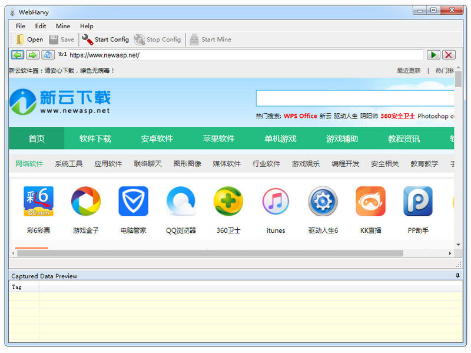471x353 pixels.
Task: Open the File menu
Action: pos(21,26)
